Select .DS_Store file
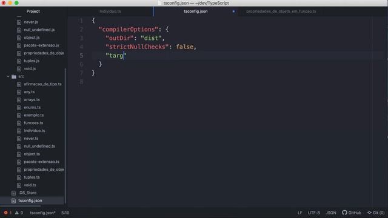Image resolution: width=388 pixels, height=218 pixels. pos(27,193)
